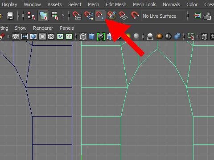Toggle the viewport grid display icon
The height and width of the screenshot is (160, 214).
pyautogui.click(x=16, y=36)
